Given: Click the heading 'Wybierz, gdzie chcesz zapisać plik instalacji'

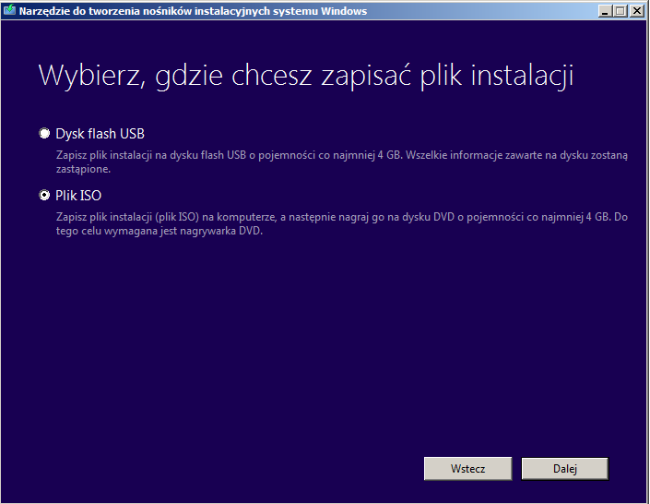Looking at the screenshot, I should tap(306, 76).
